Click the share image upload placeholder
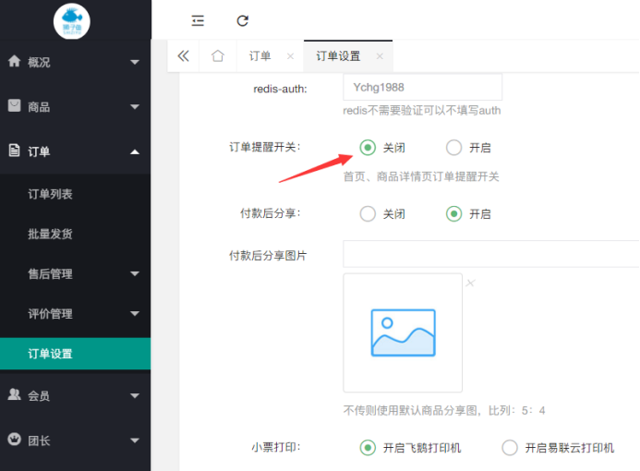Screen dimensions: 640x471 click(403, 332)
